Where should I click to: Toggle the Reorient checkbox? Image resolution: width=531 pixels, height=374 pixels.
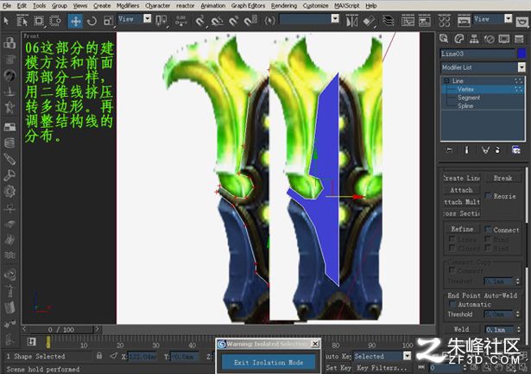(x=489, y=196)
